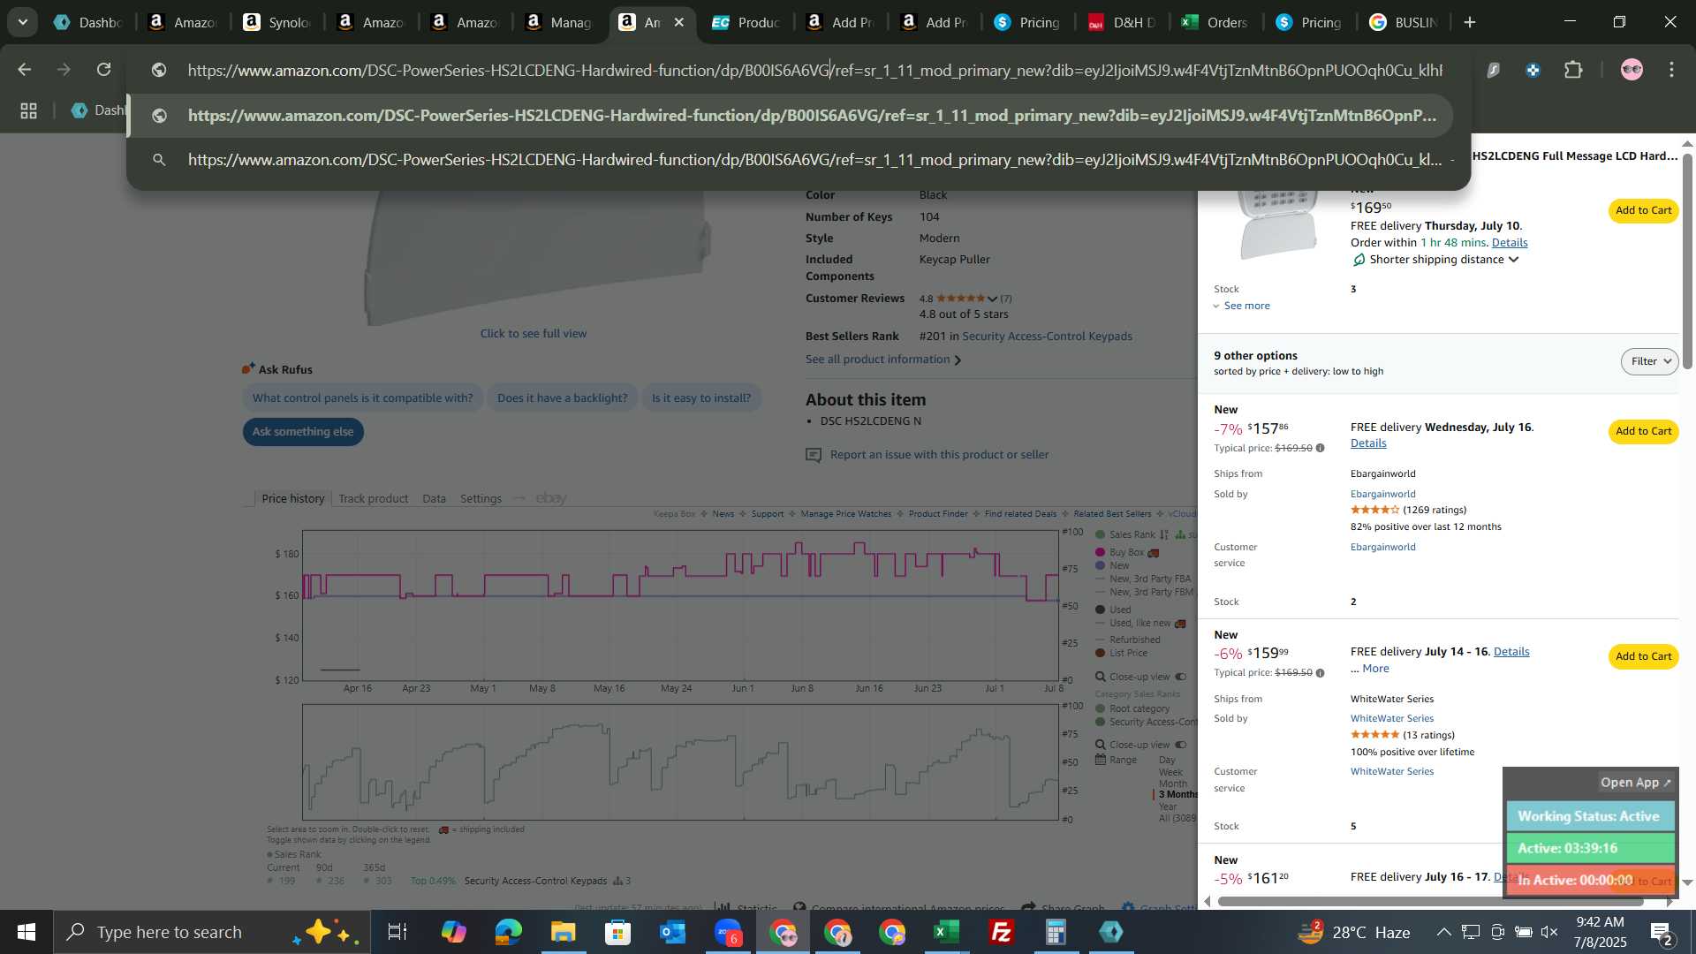Report an issue with this product

pos(939,455)
